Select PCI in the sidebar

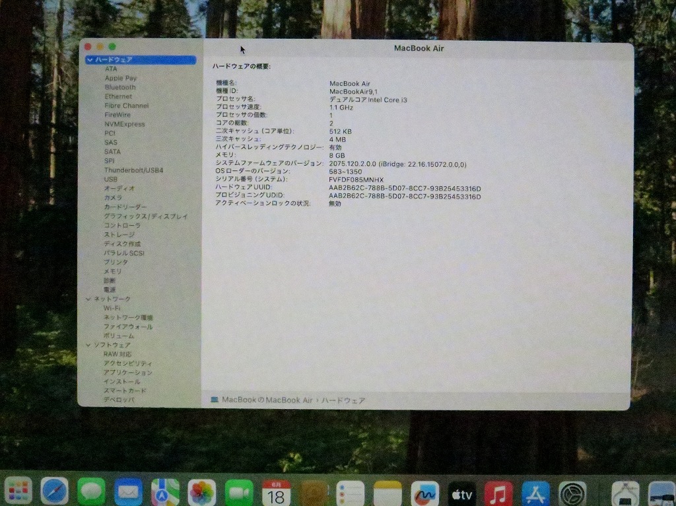click(x=110, y=133)
